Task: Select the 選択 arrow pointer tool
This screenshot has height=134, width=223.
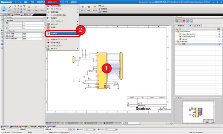Action: 4,8
